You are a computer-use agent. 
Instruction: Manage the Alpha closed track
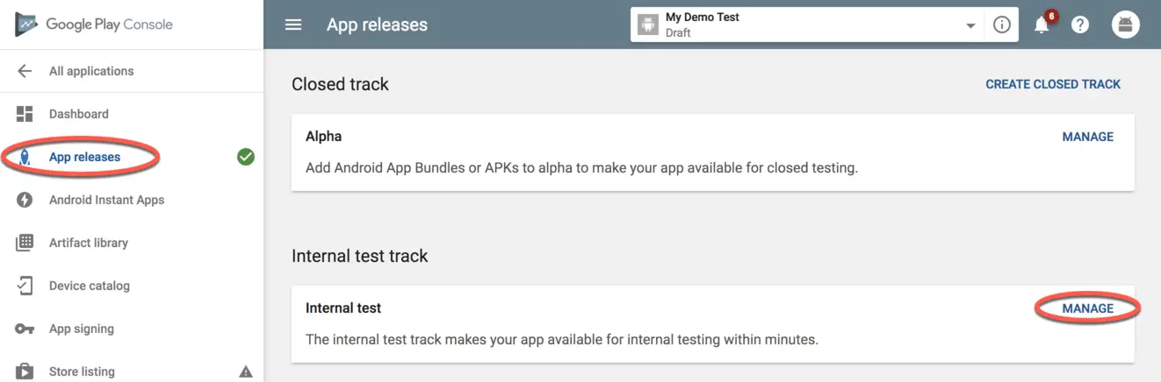point(1087,137)
